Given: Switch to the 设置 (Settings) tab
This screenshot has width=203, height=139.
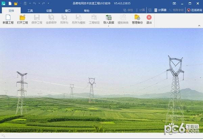Looking at the screenshot, I should pos(49,10).
